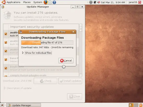Viewport: 143px width, 107px height.
Task: Uncheck the third avahi update checkbox
Action: click(6, 51)
